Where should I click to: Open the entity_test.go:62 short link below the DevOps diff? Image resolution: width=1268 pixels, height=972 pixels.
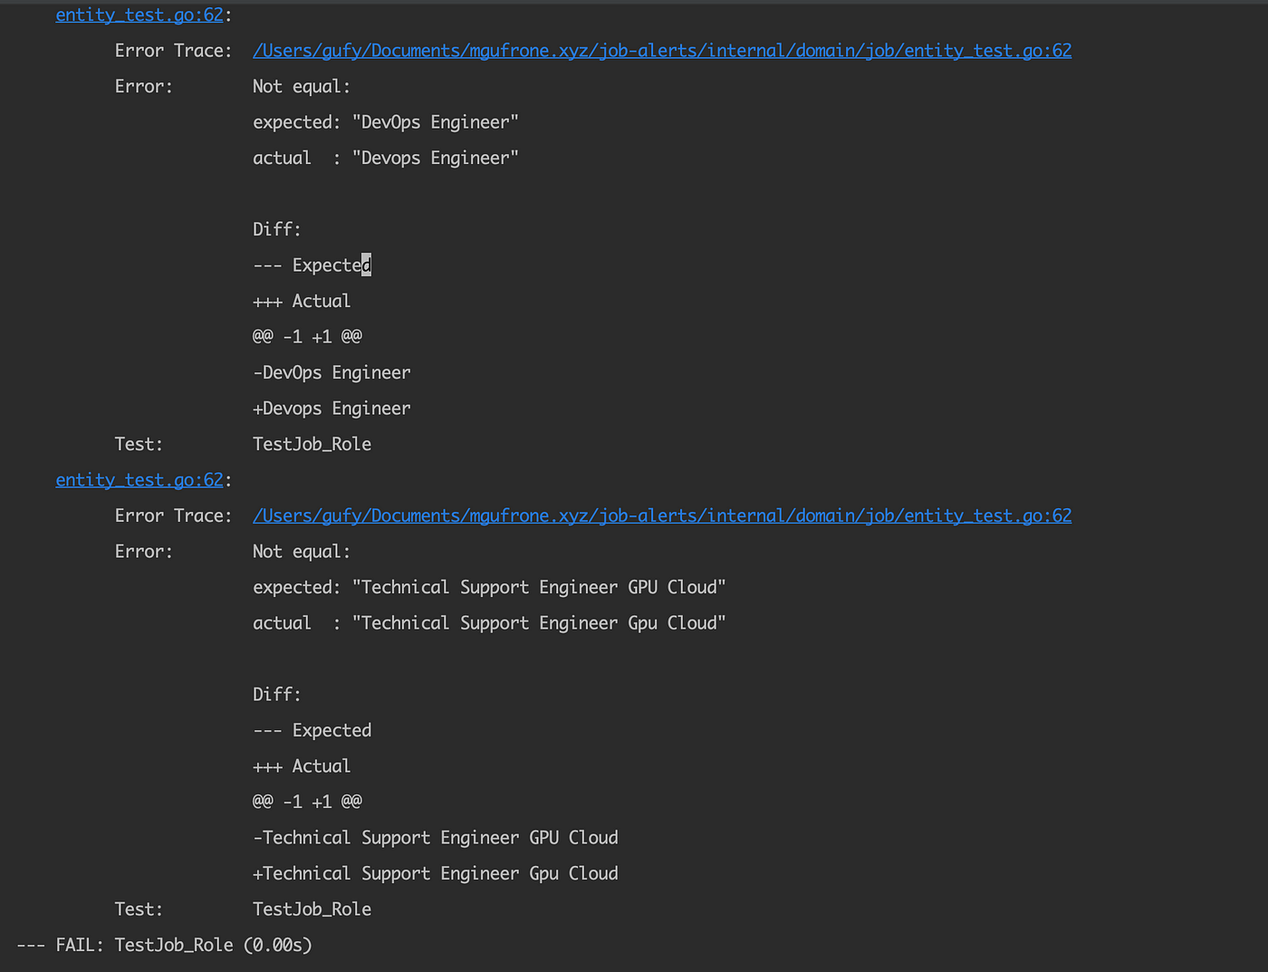click(139, 479)
